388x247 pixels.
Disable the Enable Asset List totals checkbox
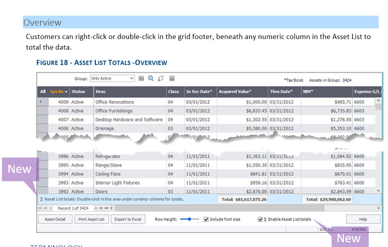(260, 219)
